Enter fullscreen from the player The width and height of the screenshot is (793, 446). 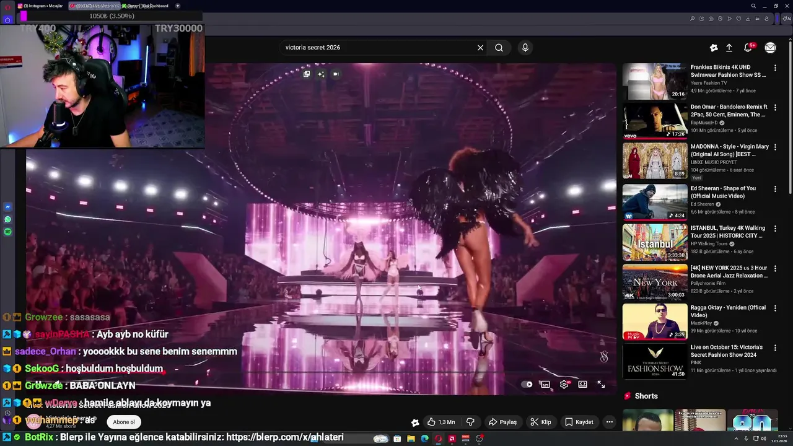601,385
